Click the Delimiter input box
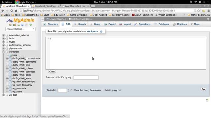Image resolution: width=211 pixels, height=118 pixels. tap(62, 90)
